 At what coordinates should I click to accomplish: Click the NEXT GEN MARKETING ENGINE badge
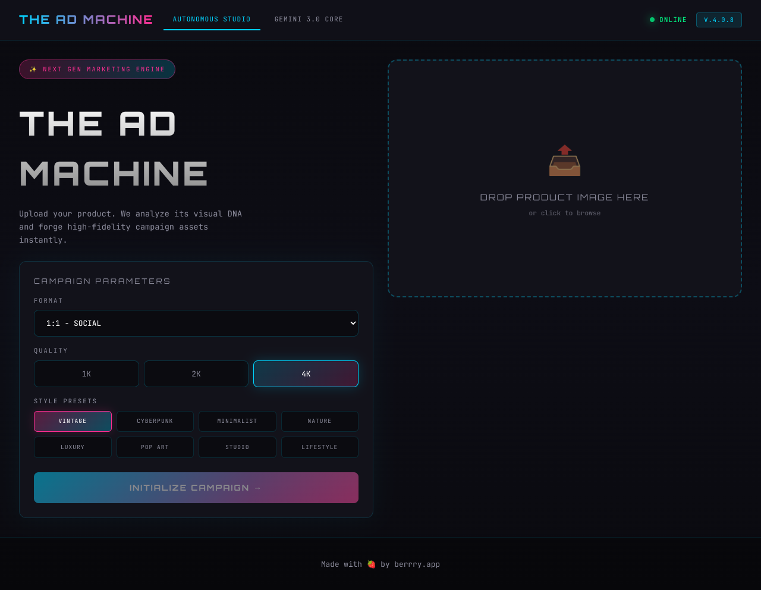tap(97, 69)
